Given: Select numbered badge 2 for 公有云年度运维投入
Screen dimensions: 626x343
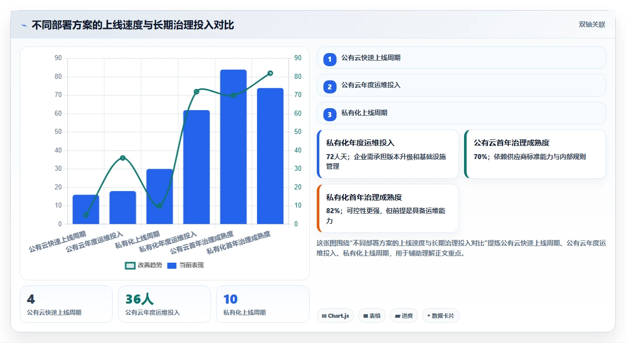Looking at the screenshot, I should click(x=329, y=87).
